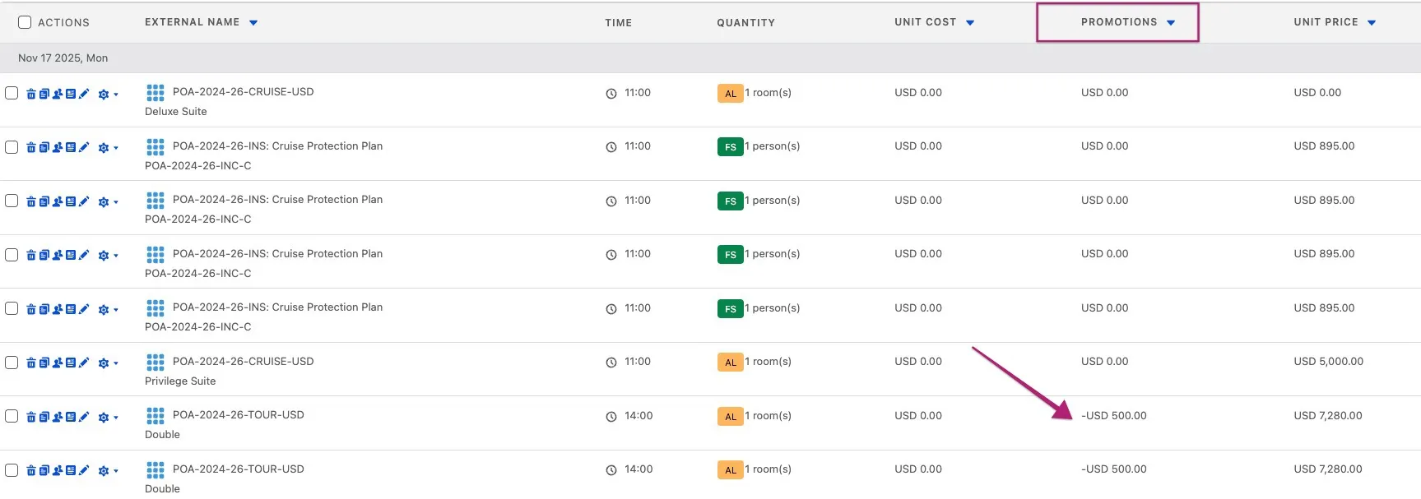Open the POA-2024-26-CRUISE-USD Deluxe Suite item name
The image size is (1421, 499).
coord(243,92)
